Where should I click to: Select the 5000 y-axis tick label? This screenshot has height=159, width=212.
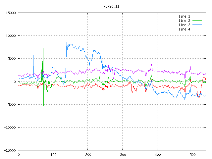point(12,59)
